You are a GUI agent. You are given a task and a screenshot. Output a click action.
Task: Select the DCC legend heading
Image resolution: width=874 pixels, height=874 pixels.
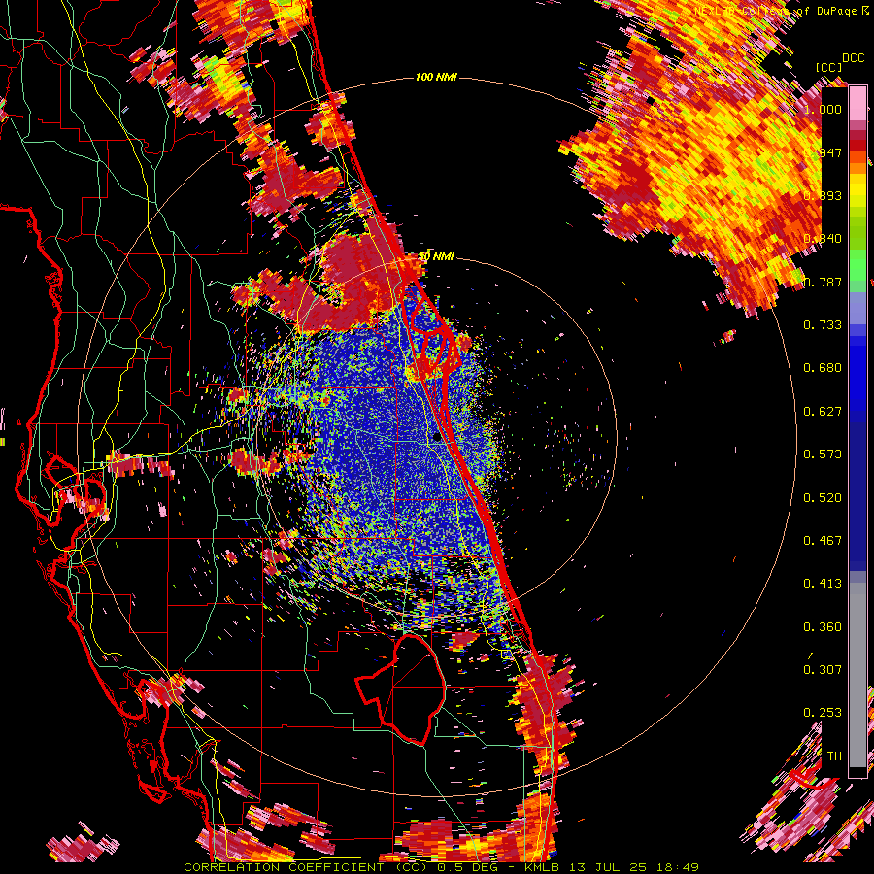(853, 58)
